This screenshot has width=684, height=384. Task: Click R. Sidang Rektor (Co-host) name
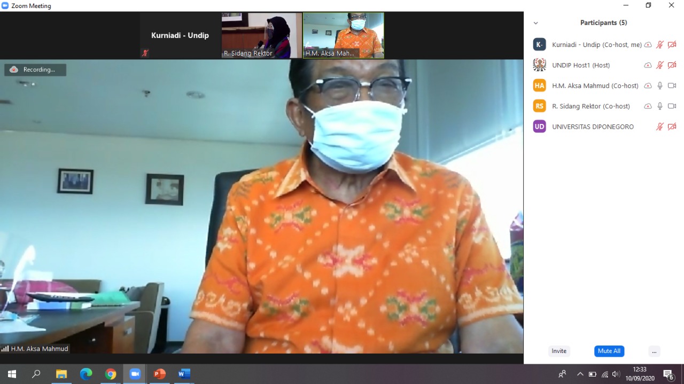(x=591, y=106)
